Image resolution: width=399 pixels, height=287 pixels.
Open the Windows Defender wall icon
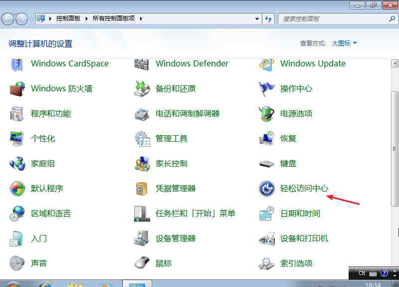tap(142, 65)
